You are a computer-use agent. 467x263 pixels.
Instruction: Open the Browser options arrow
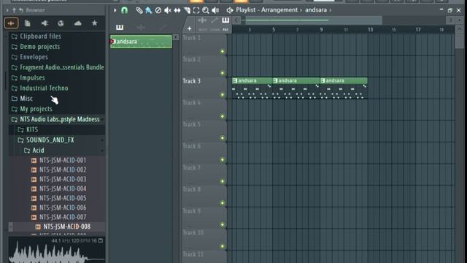coord(7,10)
